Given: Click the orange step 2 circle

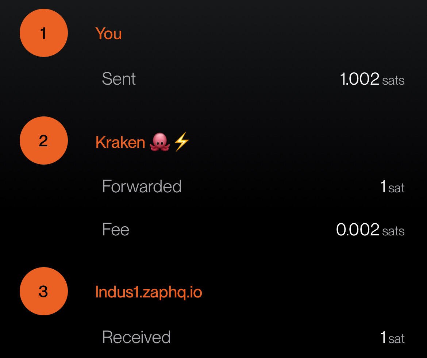Looking at the screenshot, I should 43,140.
